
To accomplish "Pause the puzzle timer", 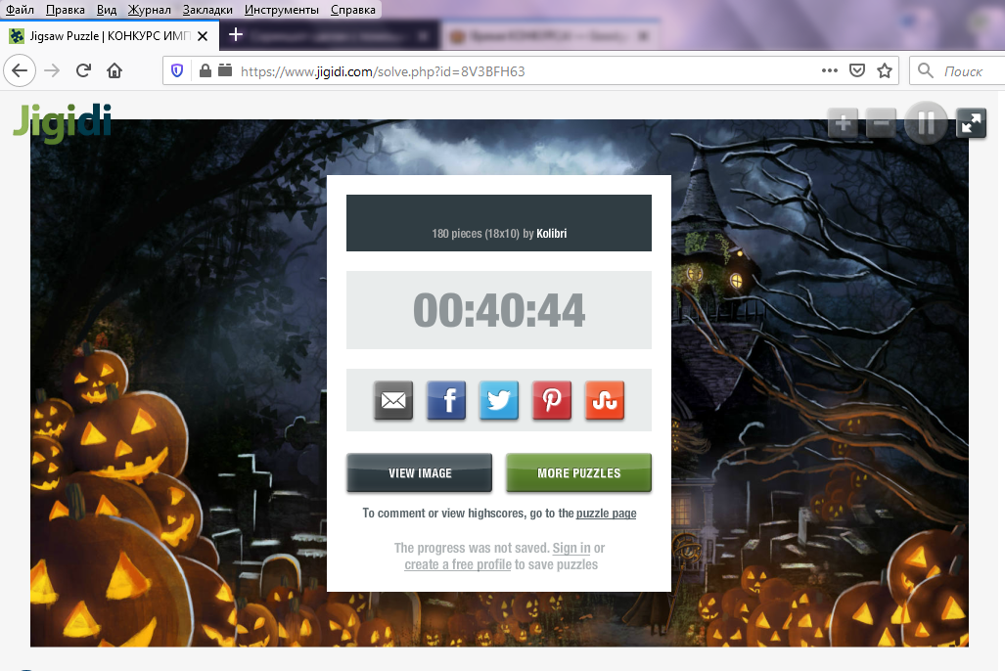I will (926, 122).
